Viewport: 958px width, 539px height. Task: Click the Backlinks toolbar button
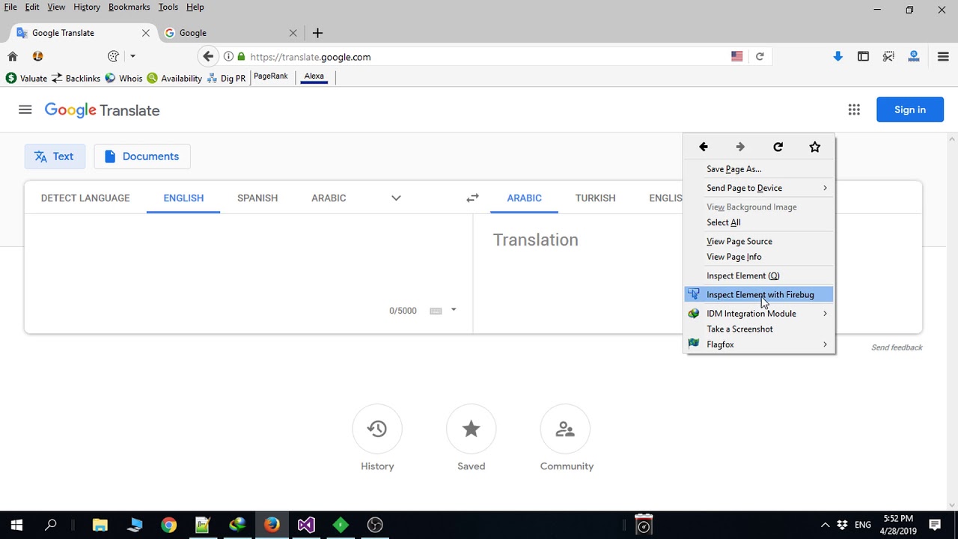pyautogui.click(x=76, y=78)
